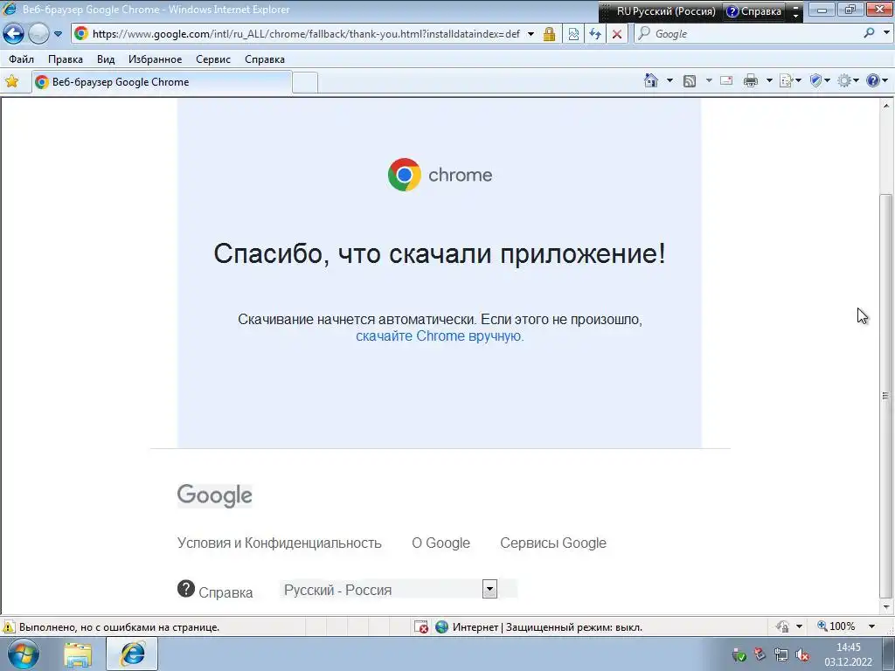
Task: Click the vertical scrollbar thumb
Action: (886, 394)
